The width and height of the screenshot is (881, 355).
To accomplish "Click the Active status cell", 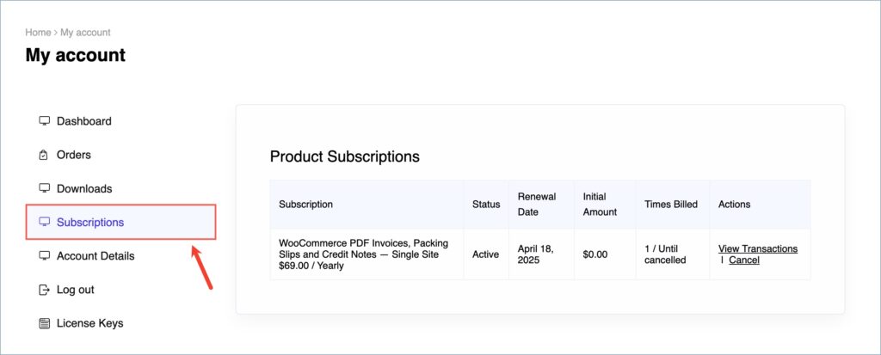I will pyautogui.click(x=485, y=254).
